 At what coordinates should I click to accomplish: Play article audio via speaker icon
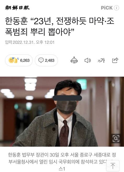pyautogui.click(x=88, y=60)
